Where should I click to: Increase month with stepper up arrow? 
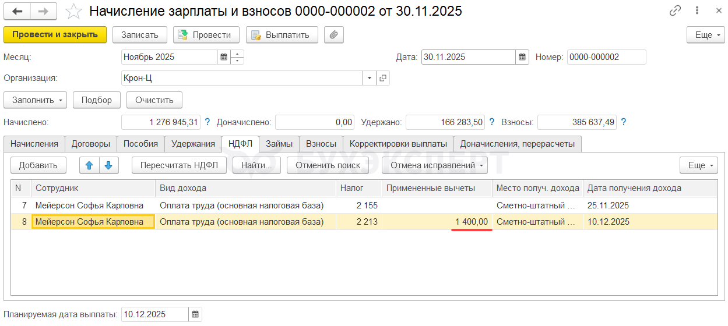(237, 54)
